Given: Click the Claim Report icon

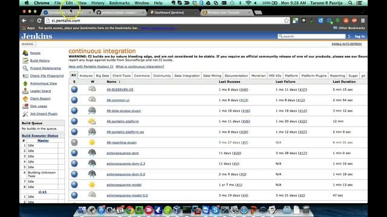Looking at the screenshot, I should [25, 99].
